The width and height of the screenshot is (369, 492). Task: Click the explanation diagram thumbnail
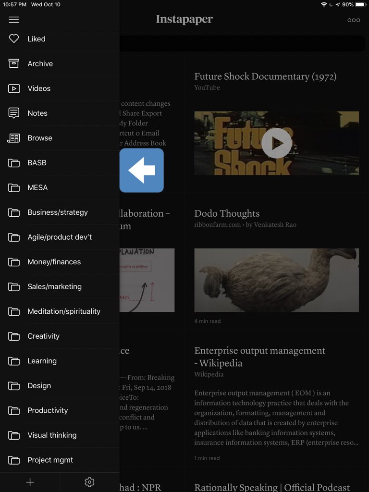[147, 280]
